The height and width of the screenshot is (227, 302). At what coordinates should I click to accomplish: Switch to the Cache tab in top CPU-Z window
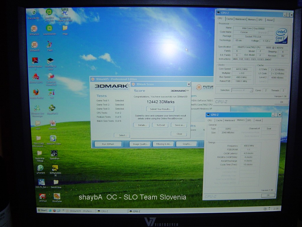(x=229, y=19)
